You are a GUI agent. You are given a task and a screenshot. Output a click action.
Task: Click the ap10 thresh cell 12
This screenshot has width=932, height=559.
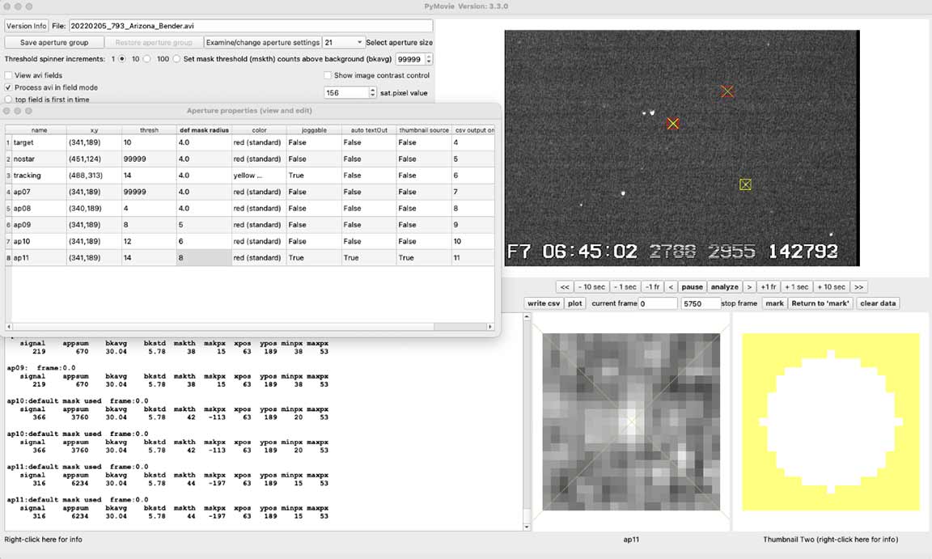click(149, 241)
